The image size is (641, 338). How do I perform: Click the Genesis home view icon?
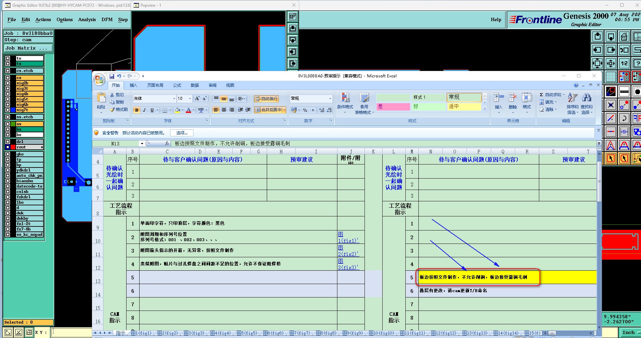(x=624, y=36)
